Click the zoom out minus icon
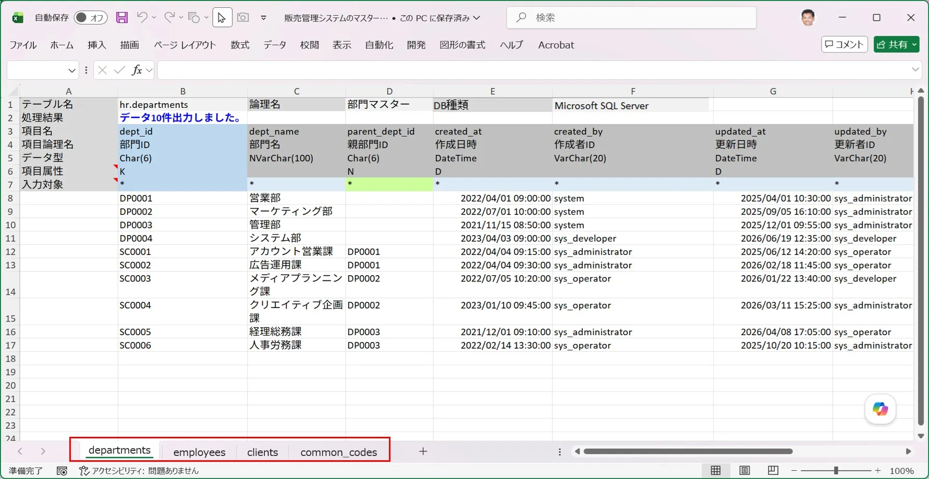Screen dimensions: 929x479 tap(794, 471)
